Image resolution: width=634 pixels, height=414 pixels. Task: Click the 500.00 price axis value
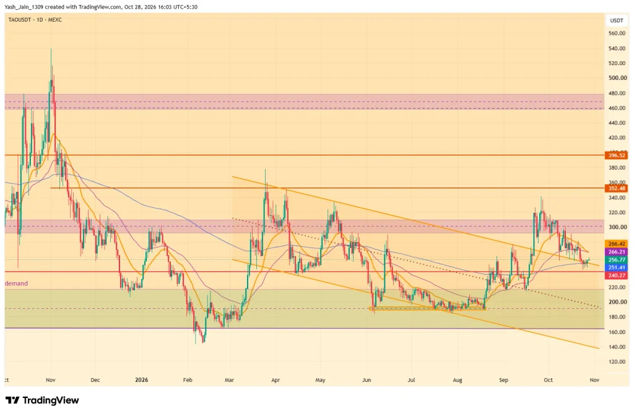point(617,78)
